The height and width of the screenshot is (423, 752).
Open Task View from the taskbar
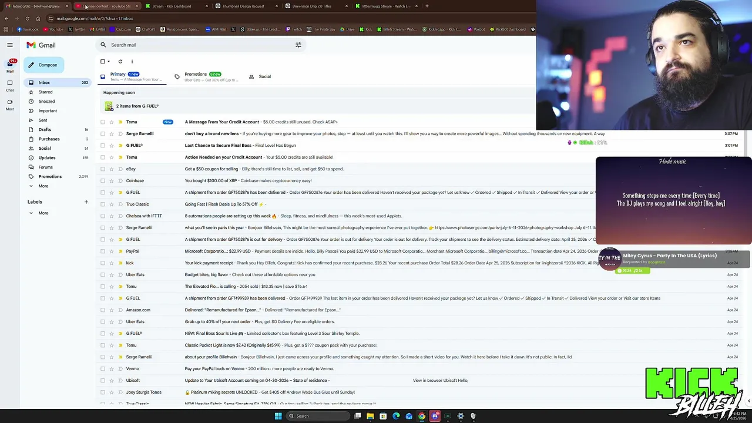(357, 416)
